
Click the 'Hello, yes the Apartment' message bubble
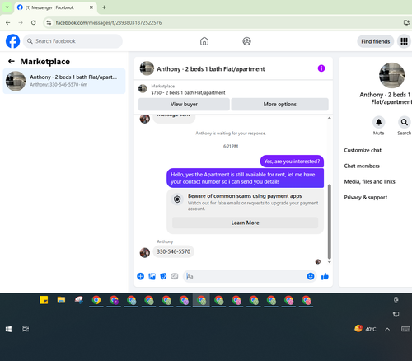pyautogui.click(x=245, y=178)
